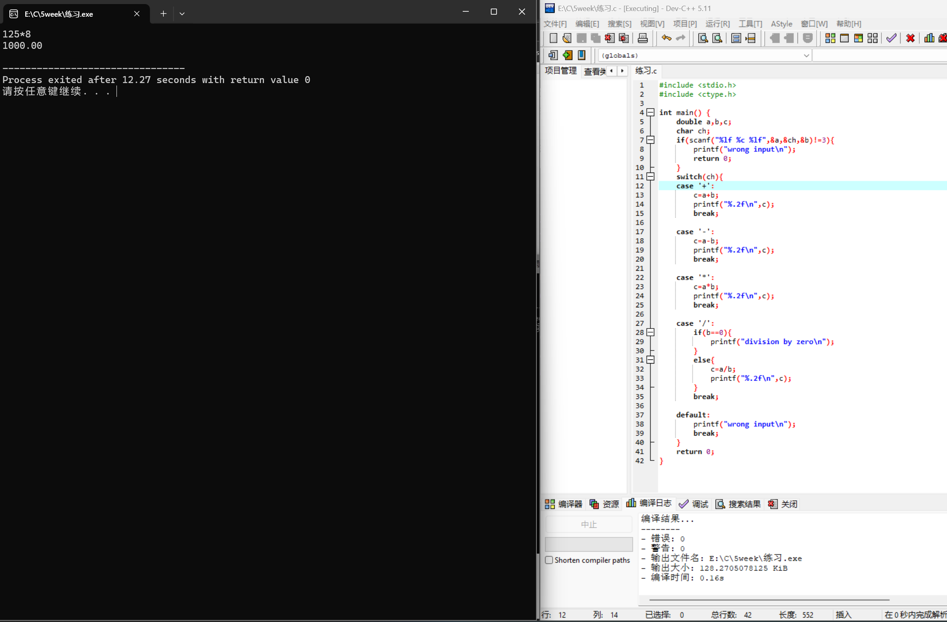Click the Undo arrow icon
The width and height of the screenshot is (947, 622).
click(x=666, y=38)
